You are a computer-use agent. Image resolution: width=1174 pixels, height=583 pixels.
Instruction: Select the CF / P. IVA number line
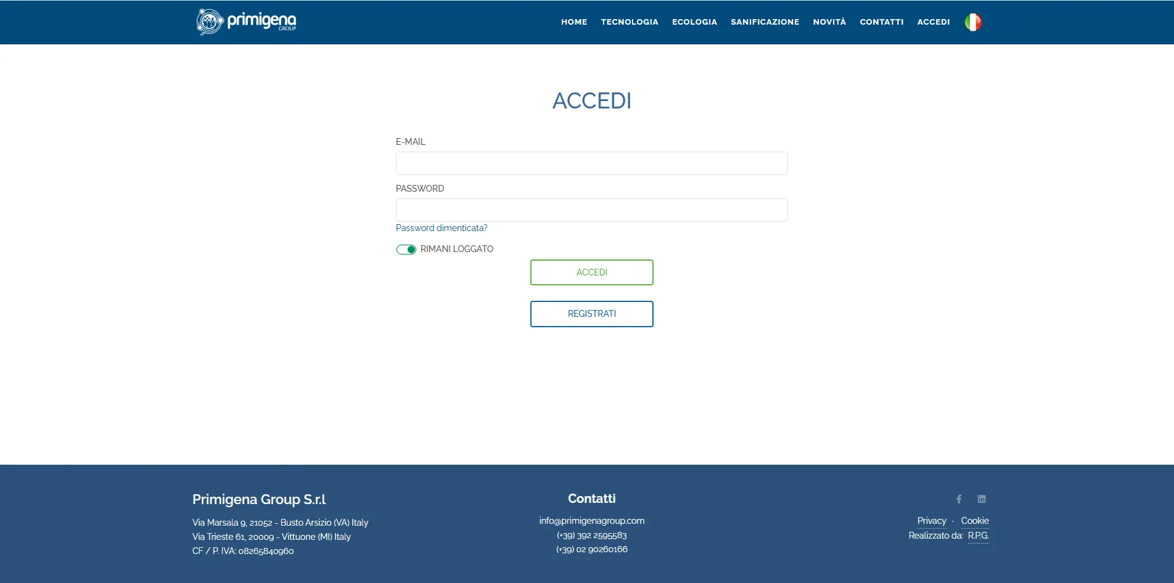coord(243,551)
